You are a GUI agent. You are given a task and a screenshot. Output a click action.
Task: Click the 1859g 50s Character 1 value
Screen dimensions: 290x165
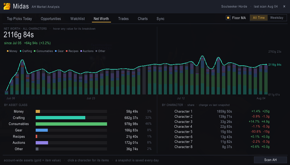[224, 111]
